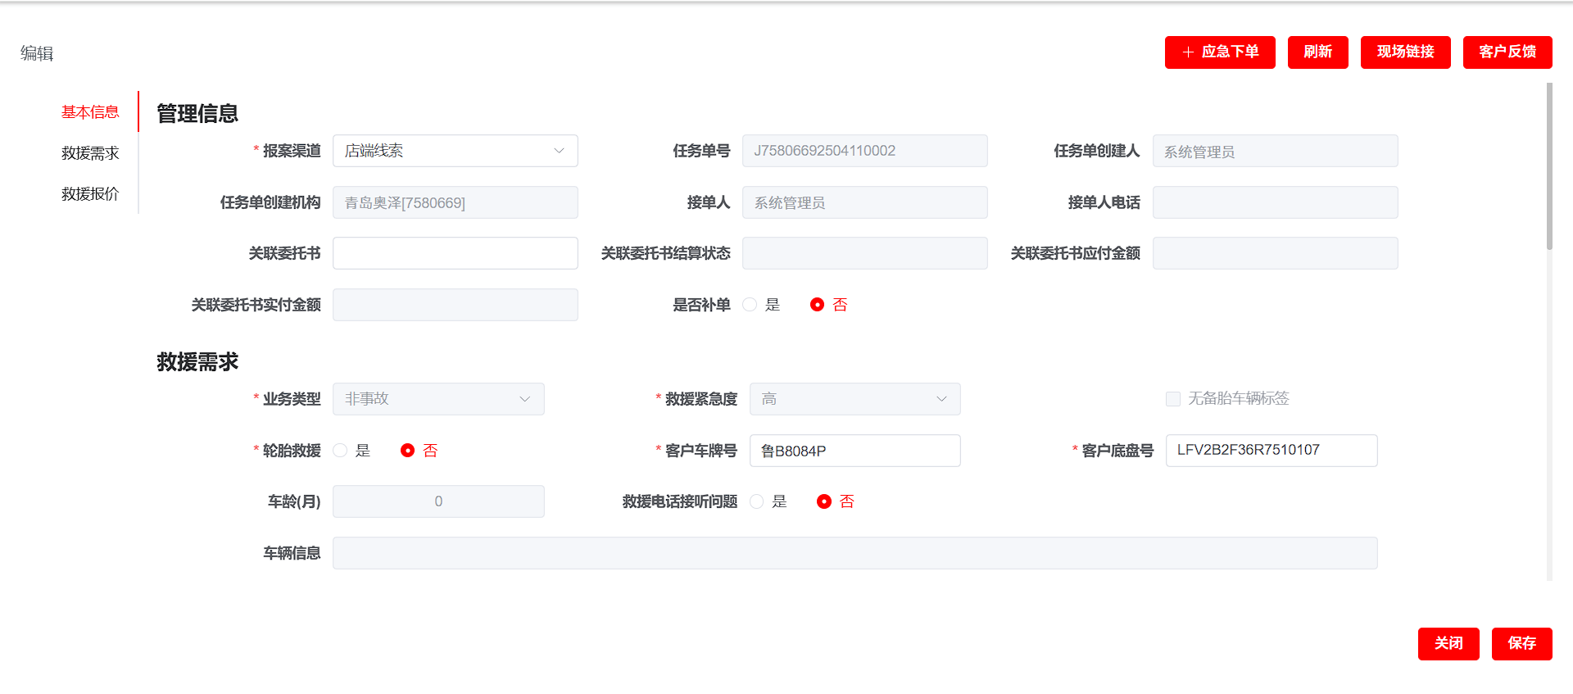Click the 客户反馈 button
The image size is (1573, 694).
1507,52
